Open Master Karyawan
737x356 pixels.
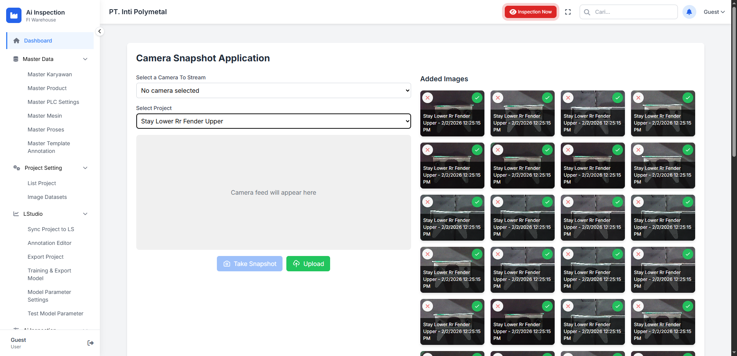click(50, 74)
